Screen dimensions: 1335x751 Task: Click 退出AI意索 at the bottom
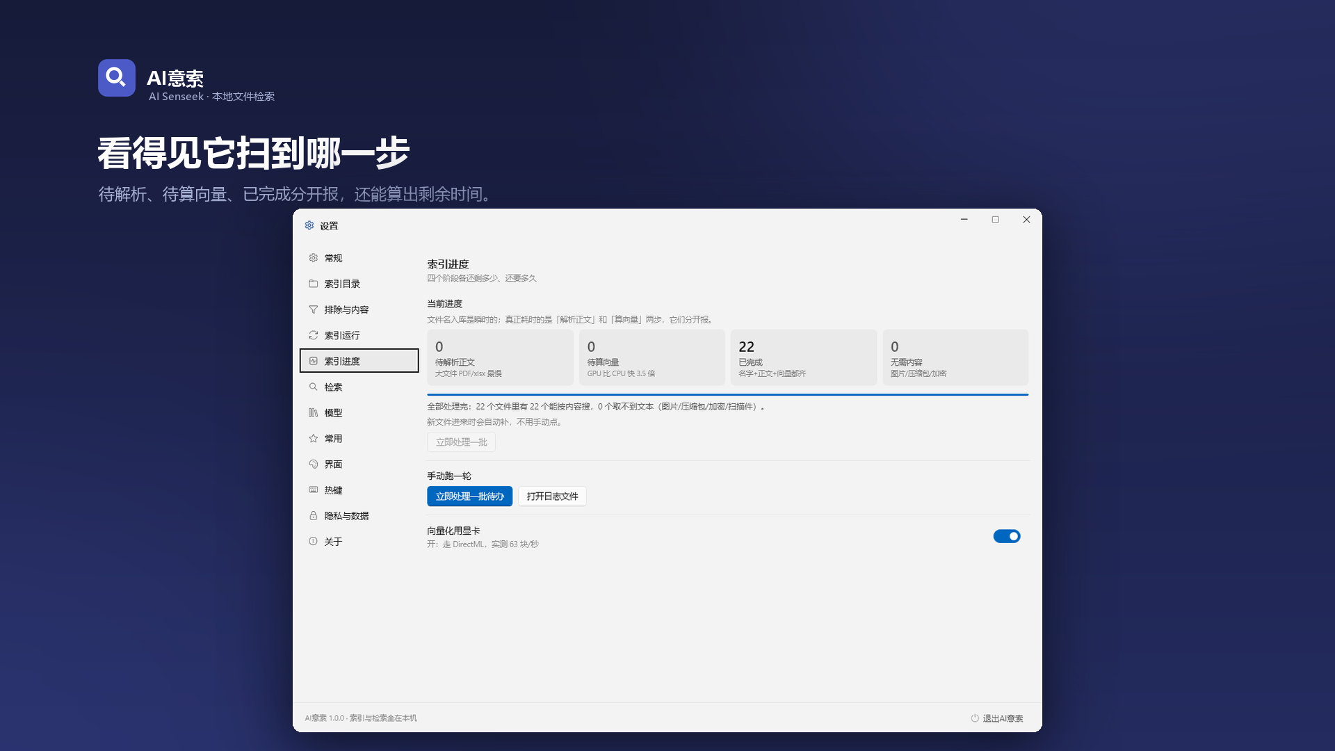coord(997,718)
